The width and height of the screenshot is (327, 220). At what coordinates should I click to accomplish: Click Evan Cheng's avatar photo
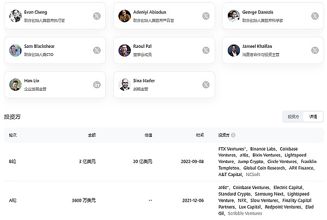tap(15, 16)
